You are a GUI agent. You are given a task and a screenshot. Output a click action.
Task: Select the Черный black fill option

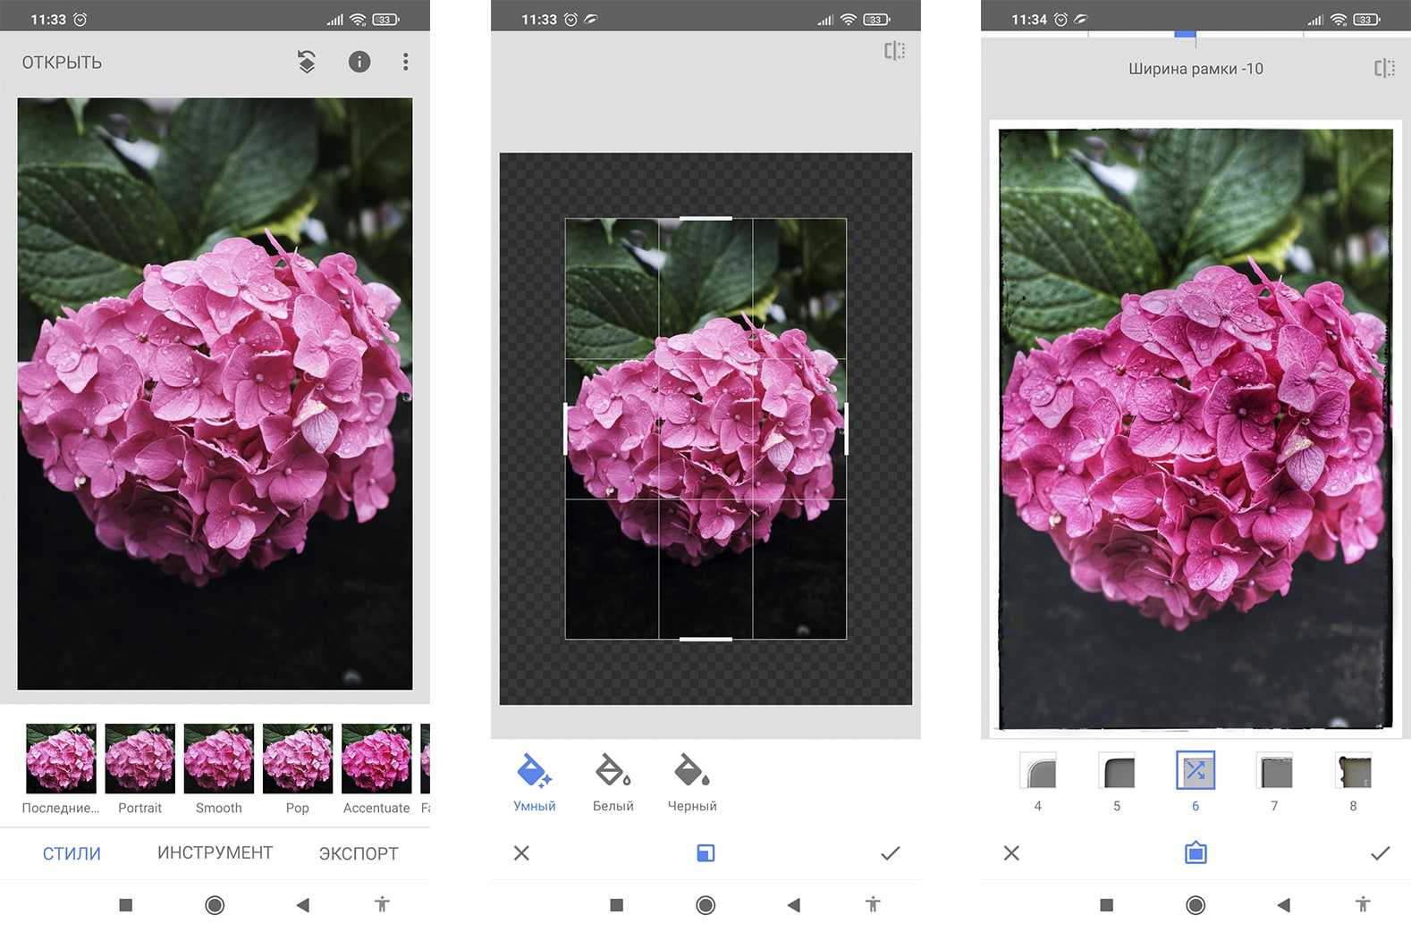point(692,780)
